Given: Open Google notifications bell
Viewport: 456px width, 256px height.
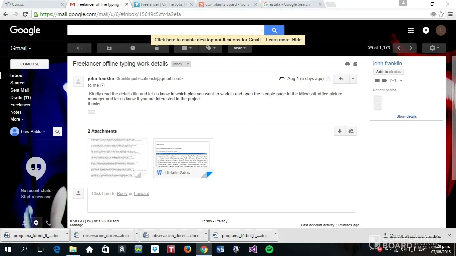Looking at the screenshot, I should click(426, 30).
